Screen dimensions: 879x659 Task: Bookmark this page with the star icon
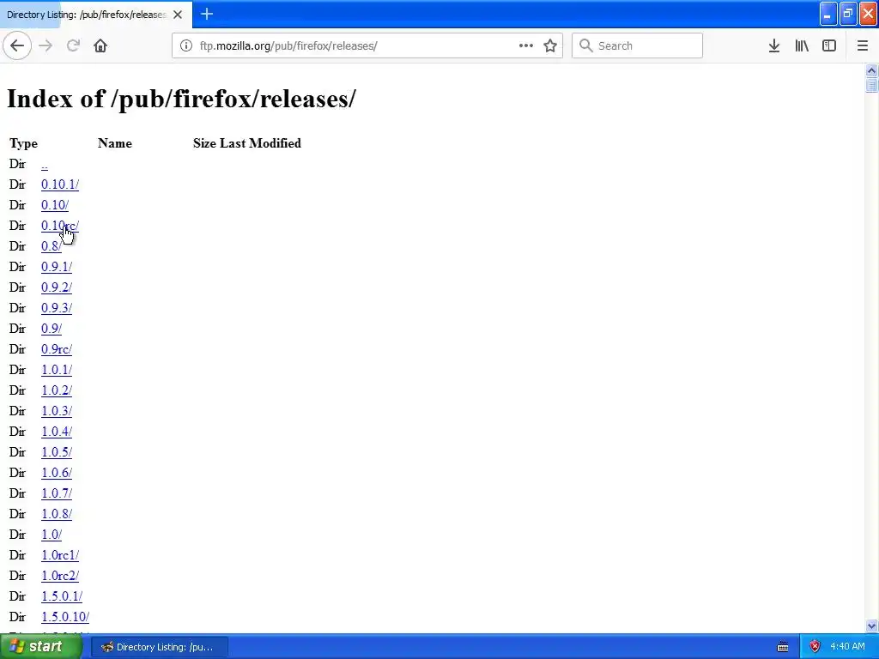coord(550,45)
